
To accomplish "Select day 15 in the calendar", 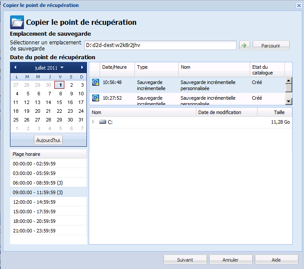I will (59, 102).
